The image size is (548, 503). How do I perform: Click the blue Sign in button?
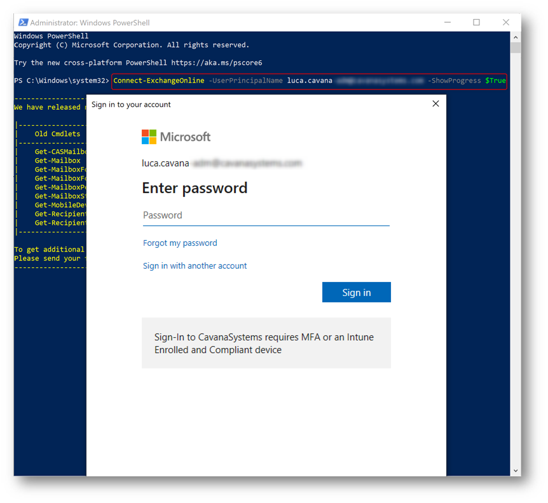357,292
